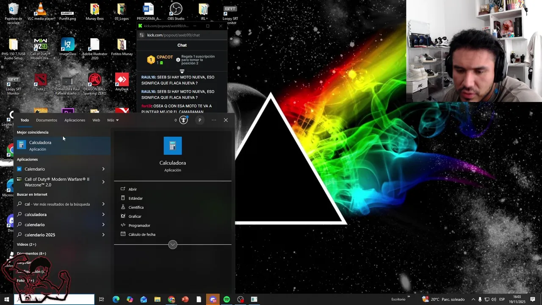Open Munay Bess desktop icon
Screen dimensions: 542x305
(x=94, y=12)
